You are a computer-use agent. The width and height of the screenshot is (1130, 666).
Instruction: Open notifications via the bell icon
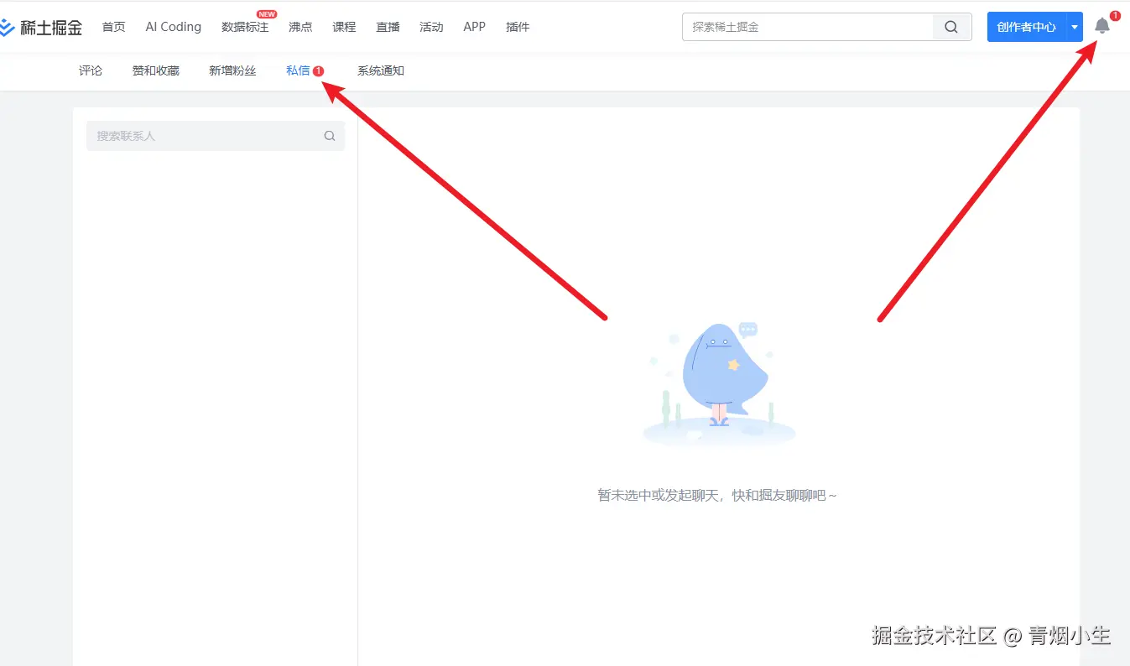[x=1101, y=26]
